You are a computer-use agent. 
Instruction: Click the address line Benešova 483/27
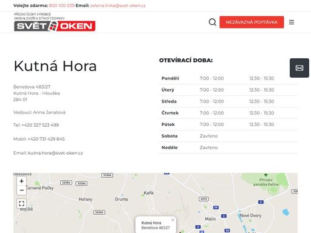32,87
